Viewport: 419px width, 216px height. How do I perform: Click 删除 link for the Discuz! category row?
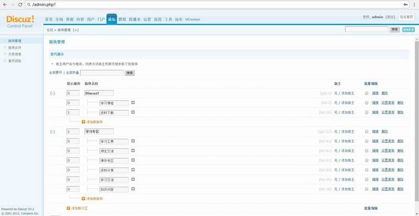point(384,93)
